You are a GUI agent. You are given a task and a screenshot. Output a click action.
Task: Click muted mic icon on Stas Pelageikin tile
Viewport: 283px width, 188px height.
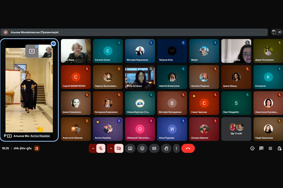(x=247, y=95)
